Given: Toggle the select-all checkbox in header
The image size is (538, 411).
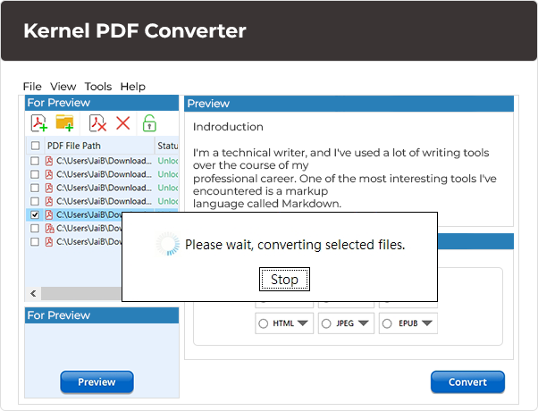Looking at the screenshot, I should pos(35,146).
